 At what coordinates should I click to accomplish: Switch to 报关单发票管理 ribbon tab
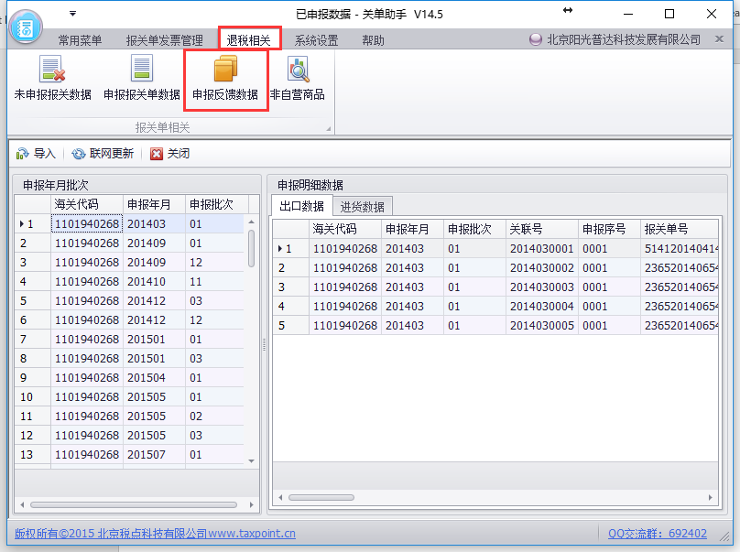coord(165,40)
